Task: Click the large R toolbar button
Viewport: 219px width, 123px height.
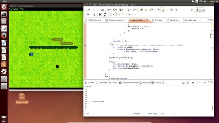Action: [x=100, y=14]
